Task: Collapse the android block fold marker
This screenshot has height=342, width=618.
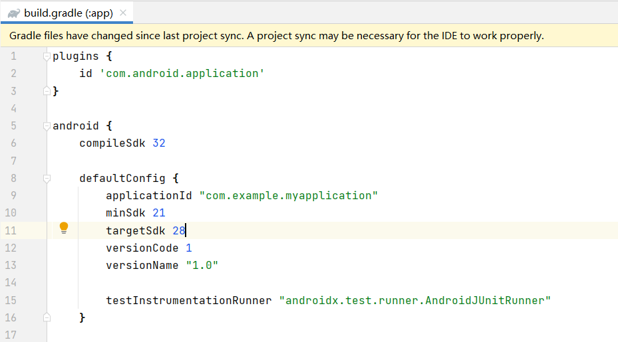Action: 47,126
